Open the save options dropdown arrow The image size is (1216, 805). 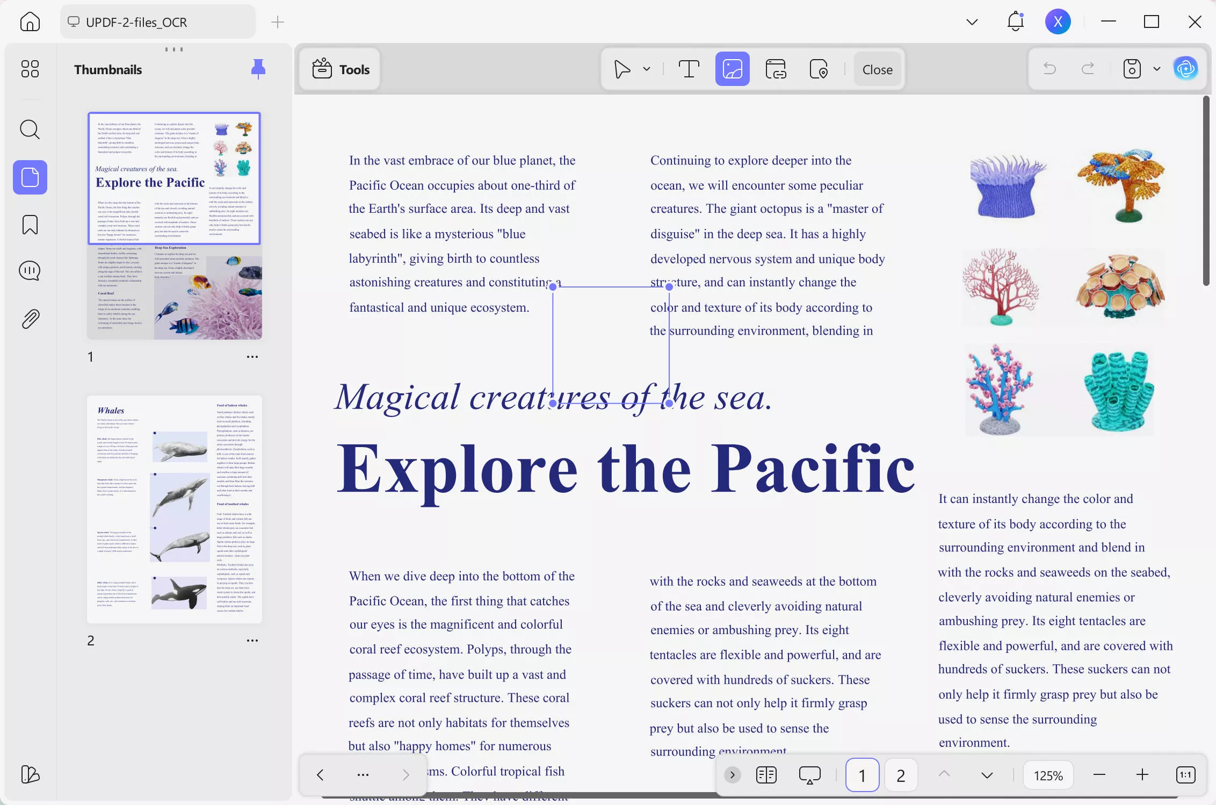click(x=1157, y=69)
